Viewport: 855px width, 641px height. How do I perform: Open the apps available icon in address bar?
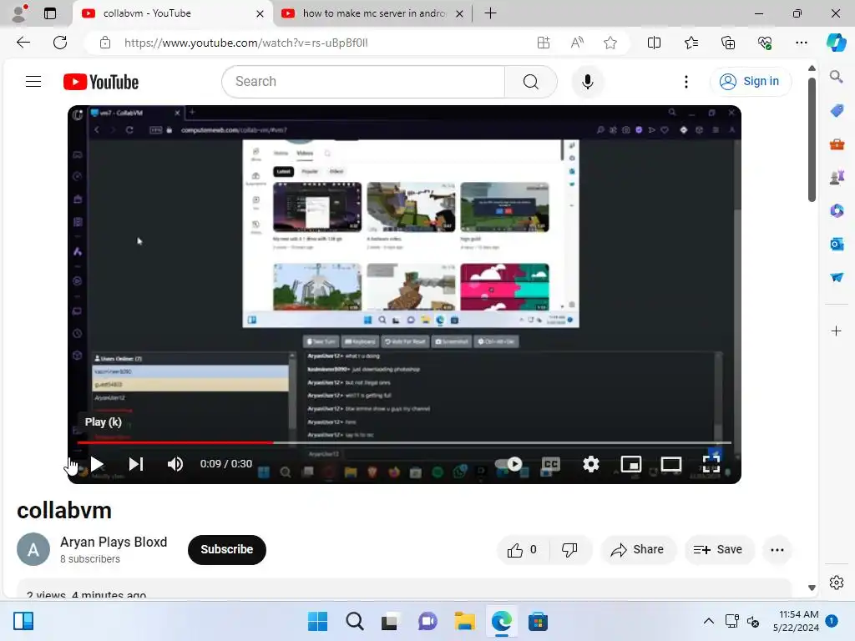tap(543, 43)
